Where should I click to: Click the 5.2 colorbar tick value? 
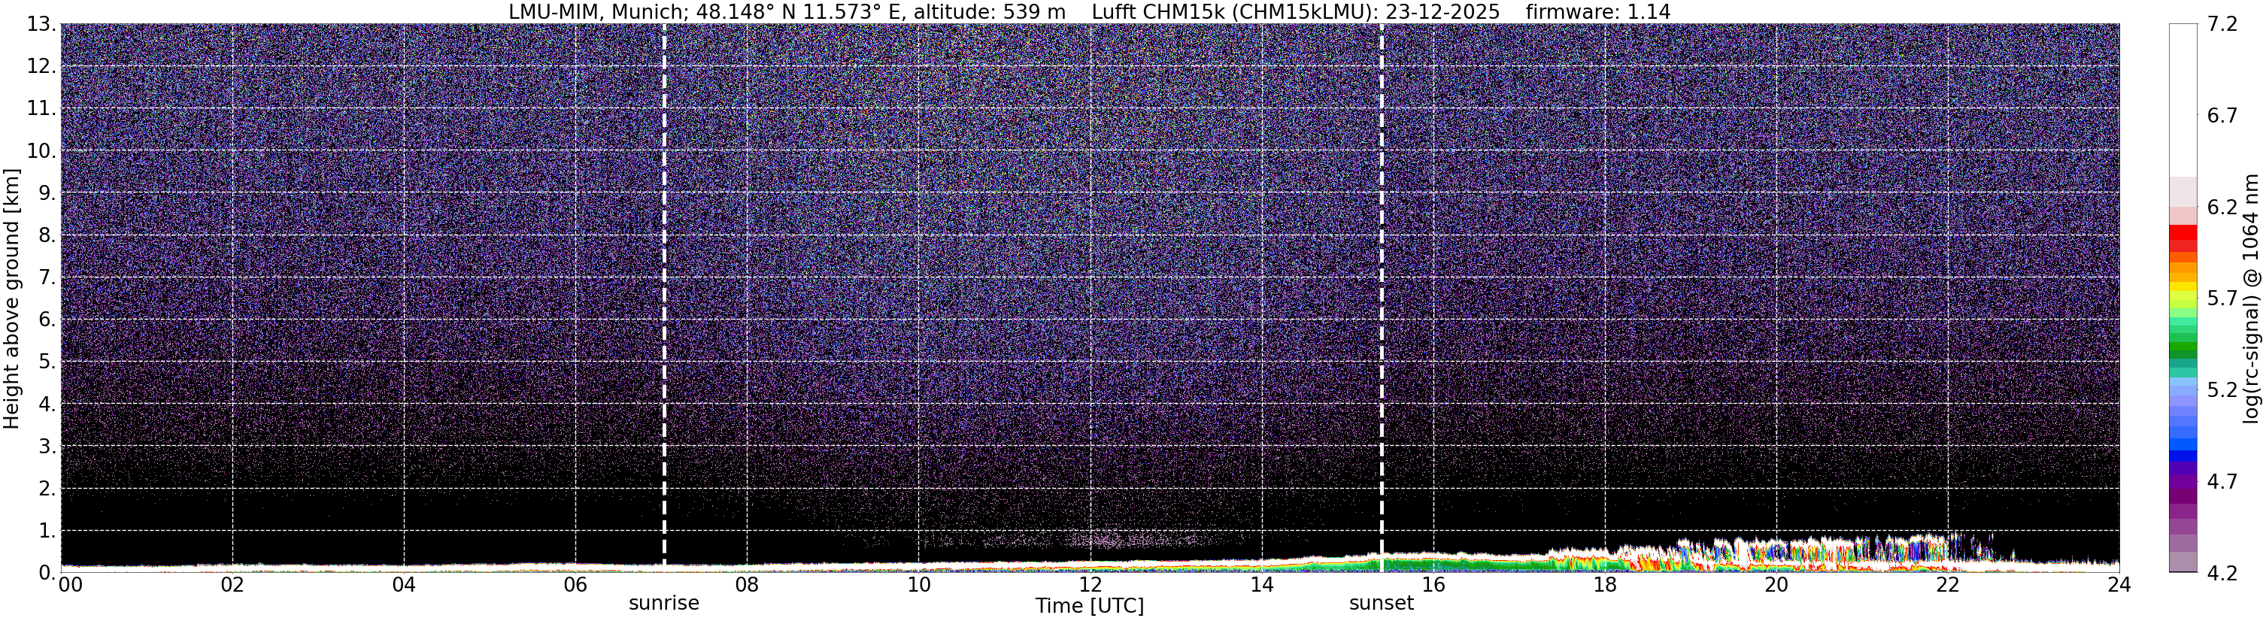click(x=2221, y=390)
